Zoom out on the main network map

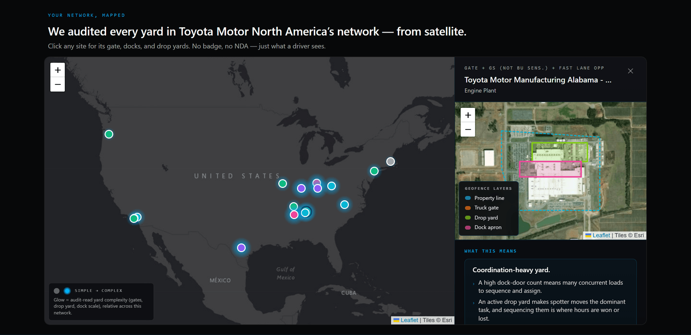click(58, 84)
